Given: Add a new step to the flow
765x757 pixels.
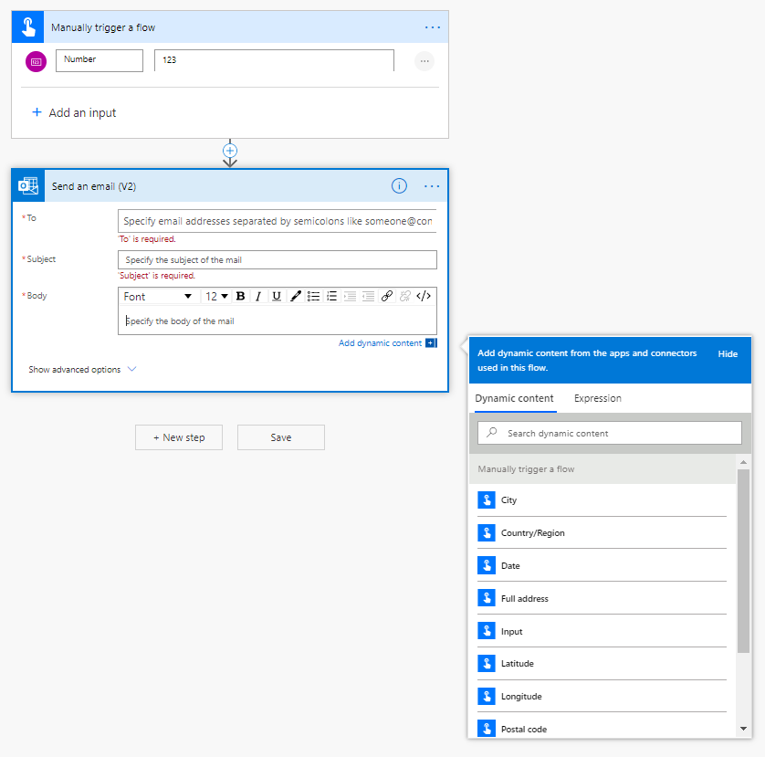Looking at the screenshot, I should pos(178,437).
